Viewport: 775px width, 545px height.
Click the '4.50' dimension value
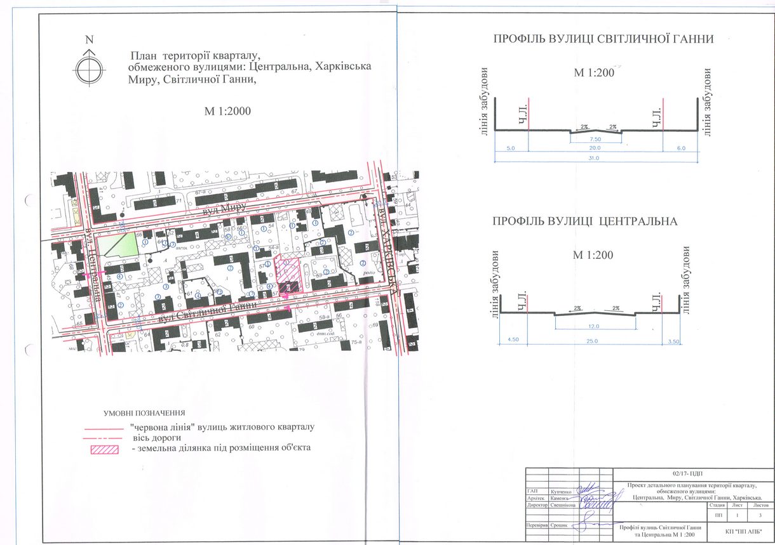click(x=513, y=340)
